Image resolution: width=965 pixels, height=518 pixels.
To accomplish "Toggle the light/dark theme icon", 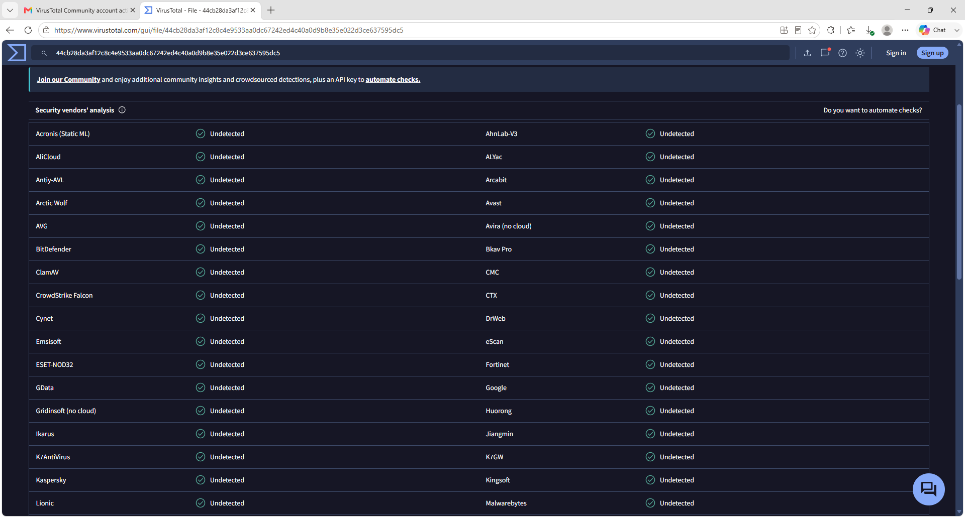I will (x=860, y=53).
